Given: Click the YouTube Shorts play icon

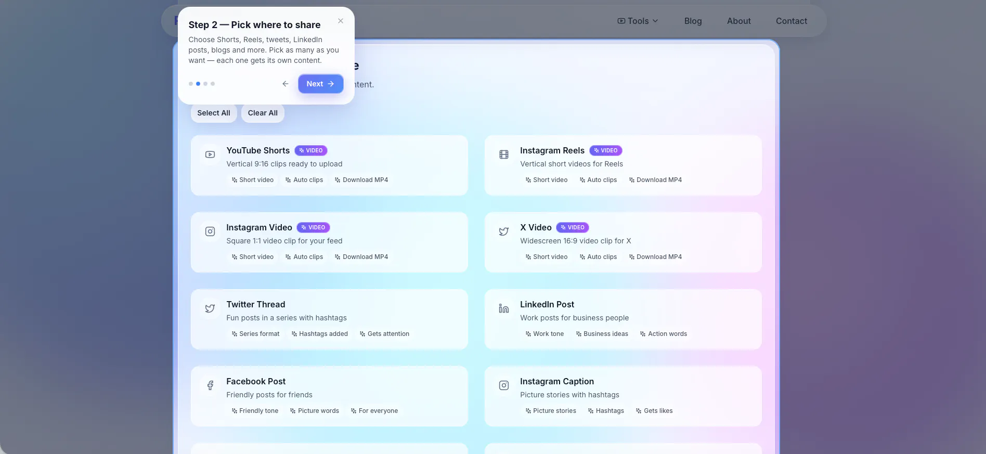Looking at the screenshot, I should click(210, 154).
